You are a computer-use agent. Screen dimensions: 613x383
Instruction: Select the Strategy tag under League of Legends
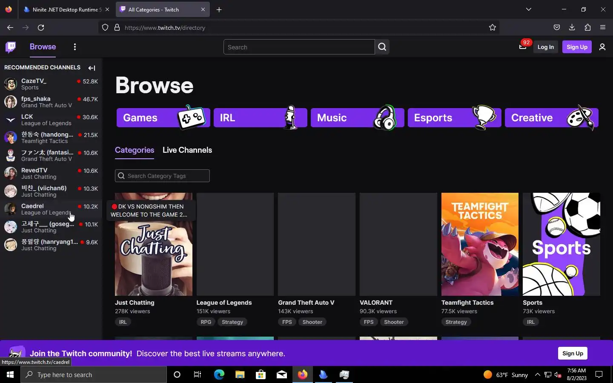[232, 322]
